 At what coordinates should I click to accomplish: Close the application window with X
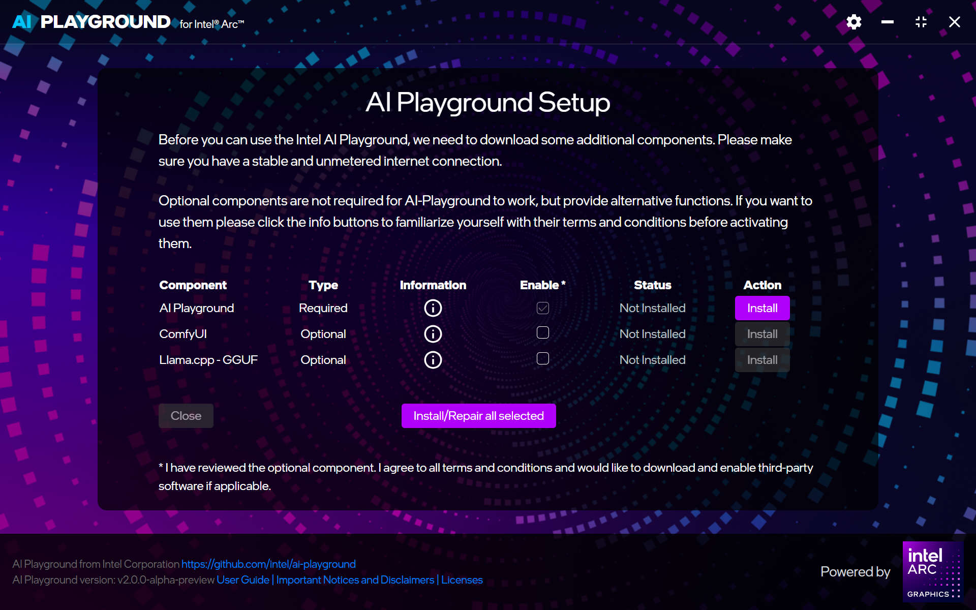click(955, 22)
